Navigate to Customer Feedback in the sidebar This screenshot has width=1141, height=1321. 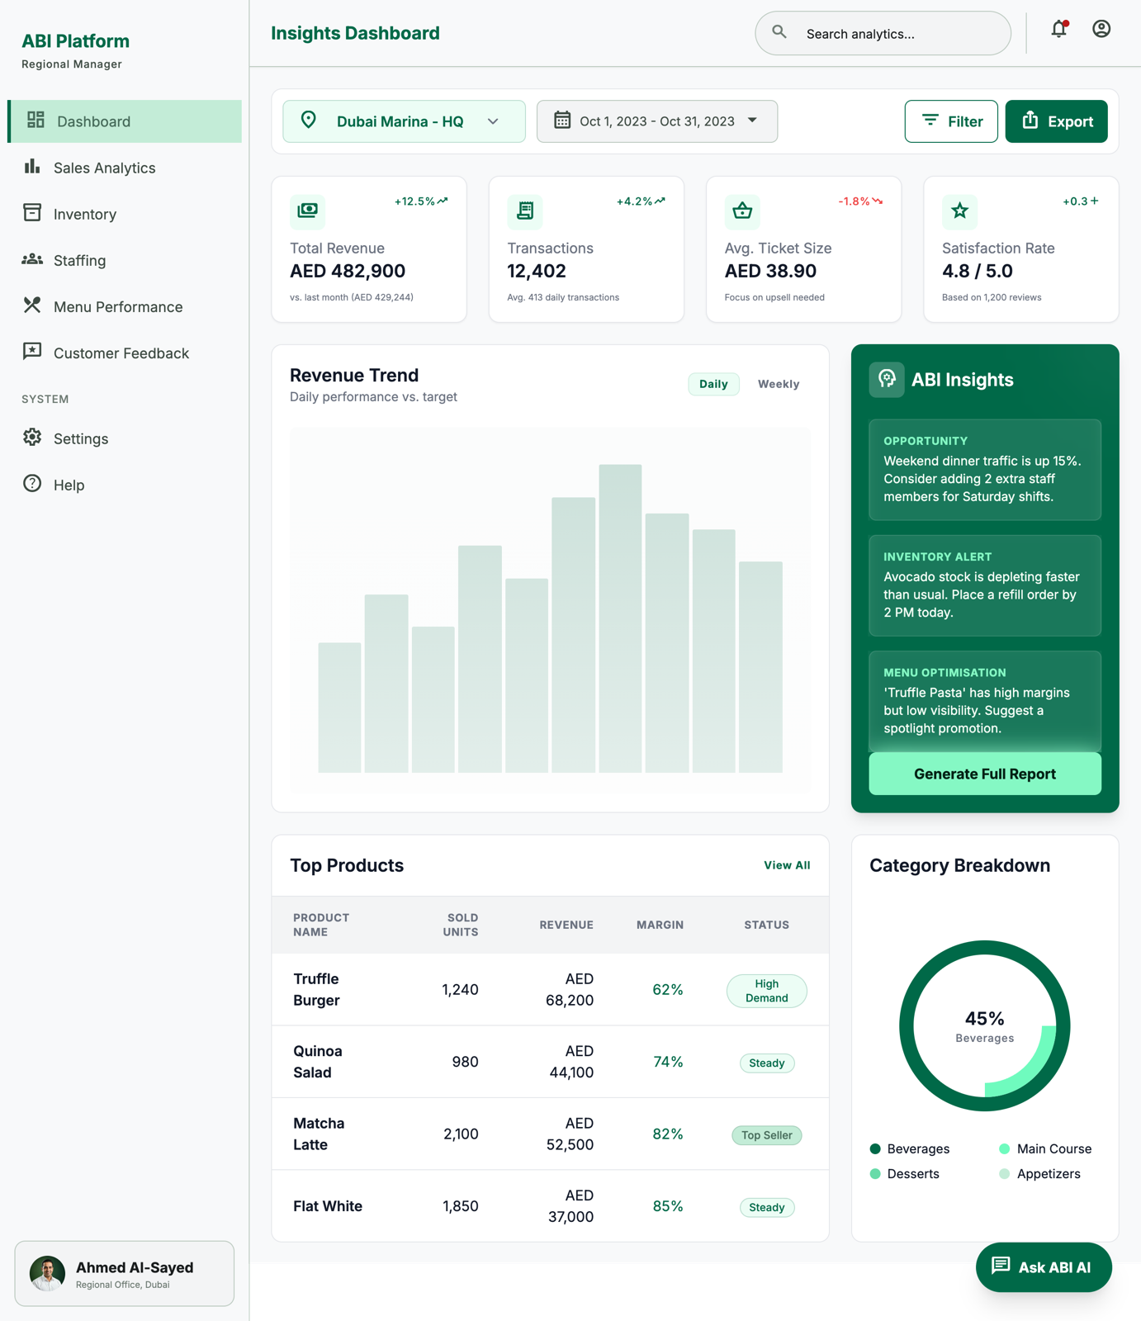[125, 353]
